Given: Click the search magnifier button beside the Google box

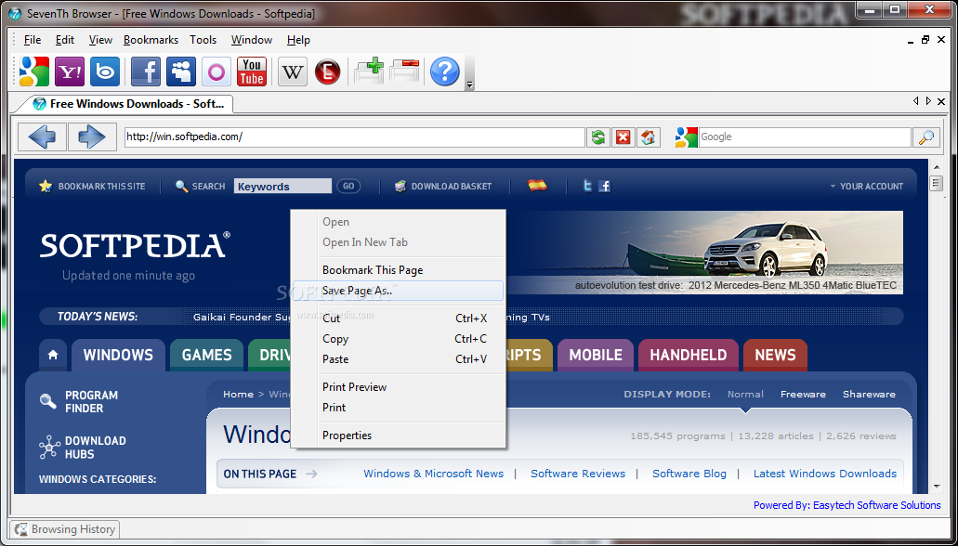Looking at the screenshot, I should (926, 136).
